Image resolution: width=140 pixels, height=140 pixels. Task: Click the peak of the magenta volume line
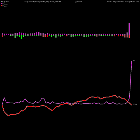pos(132,61)
